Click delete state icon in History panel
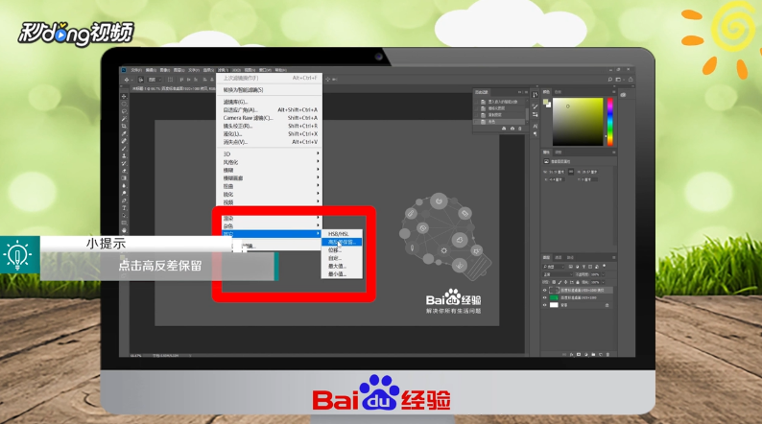The image size is (762, 424). click(x=520, y=129)
